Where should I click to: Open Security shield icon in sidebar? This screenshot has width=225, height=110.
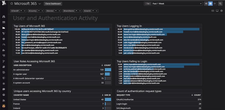(x=4, y=78)
